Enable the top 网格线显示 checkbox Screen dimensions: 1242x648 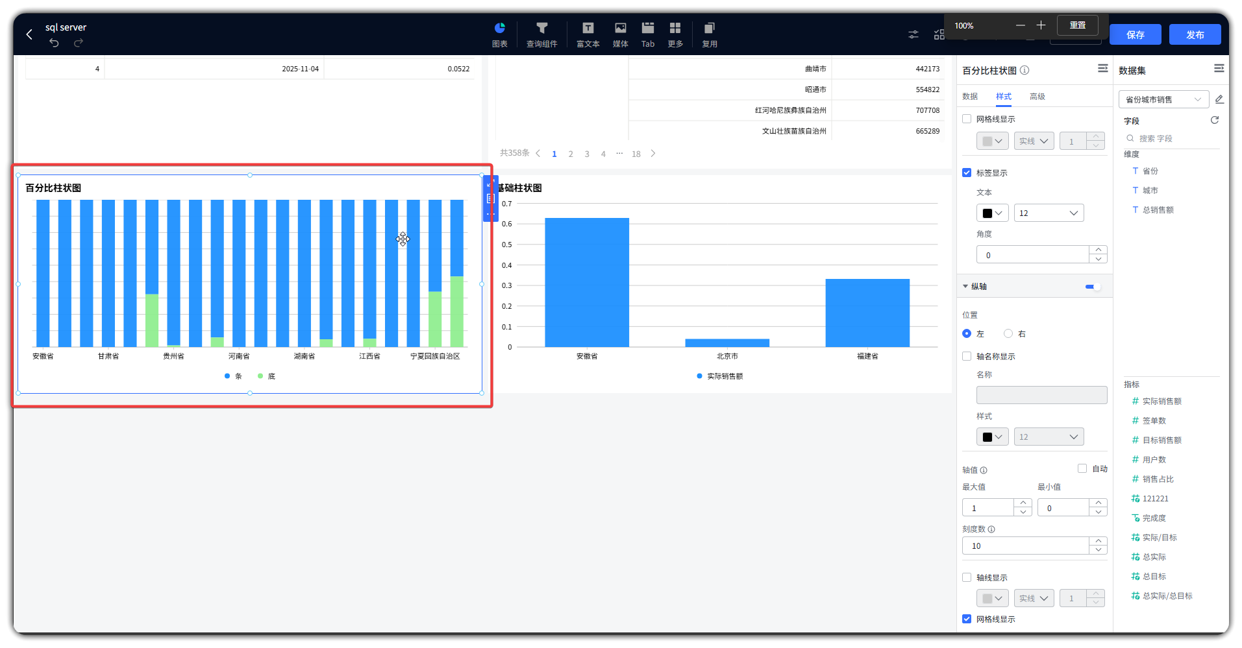(967, 119)
